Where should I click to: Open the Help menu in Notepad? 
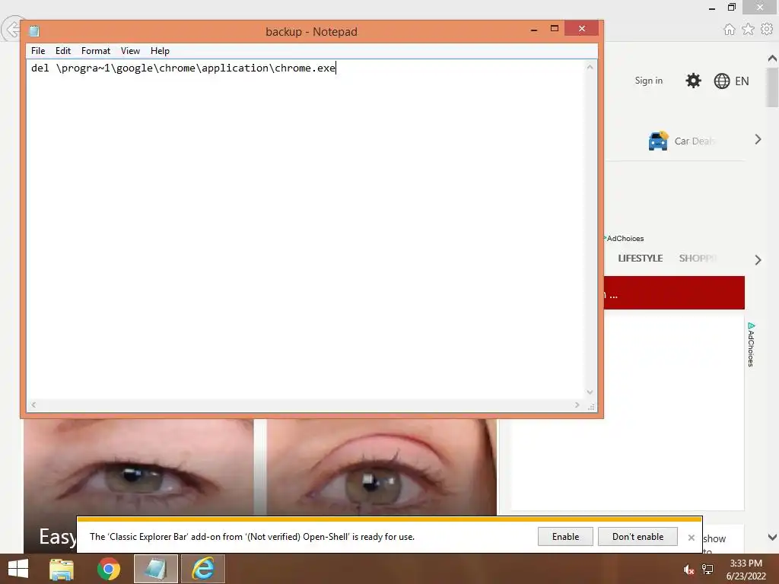[160, 51]
